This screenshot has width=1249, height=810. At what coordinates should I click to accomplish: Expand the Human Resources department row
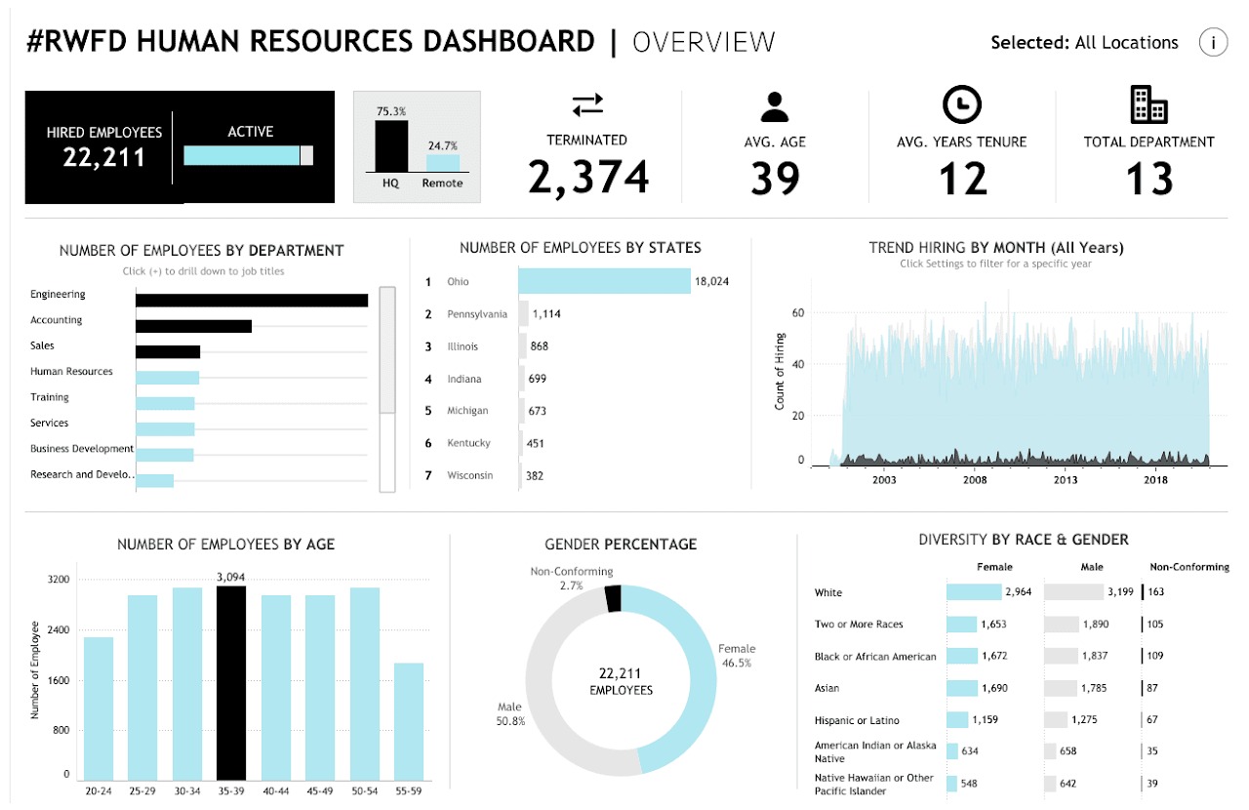(x=71, y=372)
